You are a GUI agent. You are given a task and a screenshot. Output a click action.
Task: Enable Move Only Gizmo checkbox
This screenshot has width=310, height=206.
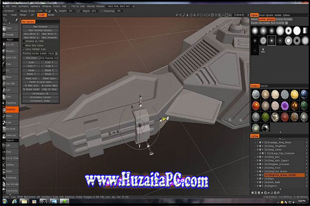click(24, 45)
